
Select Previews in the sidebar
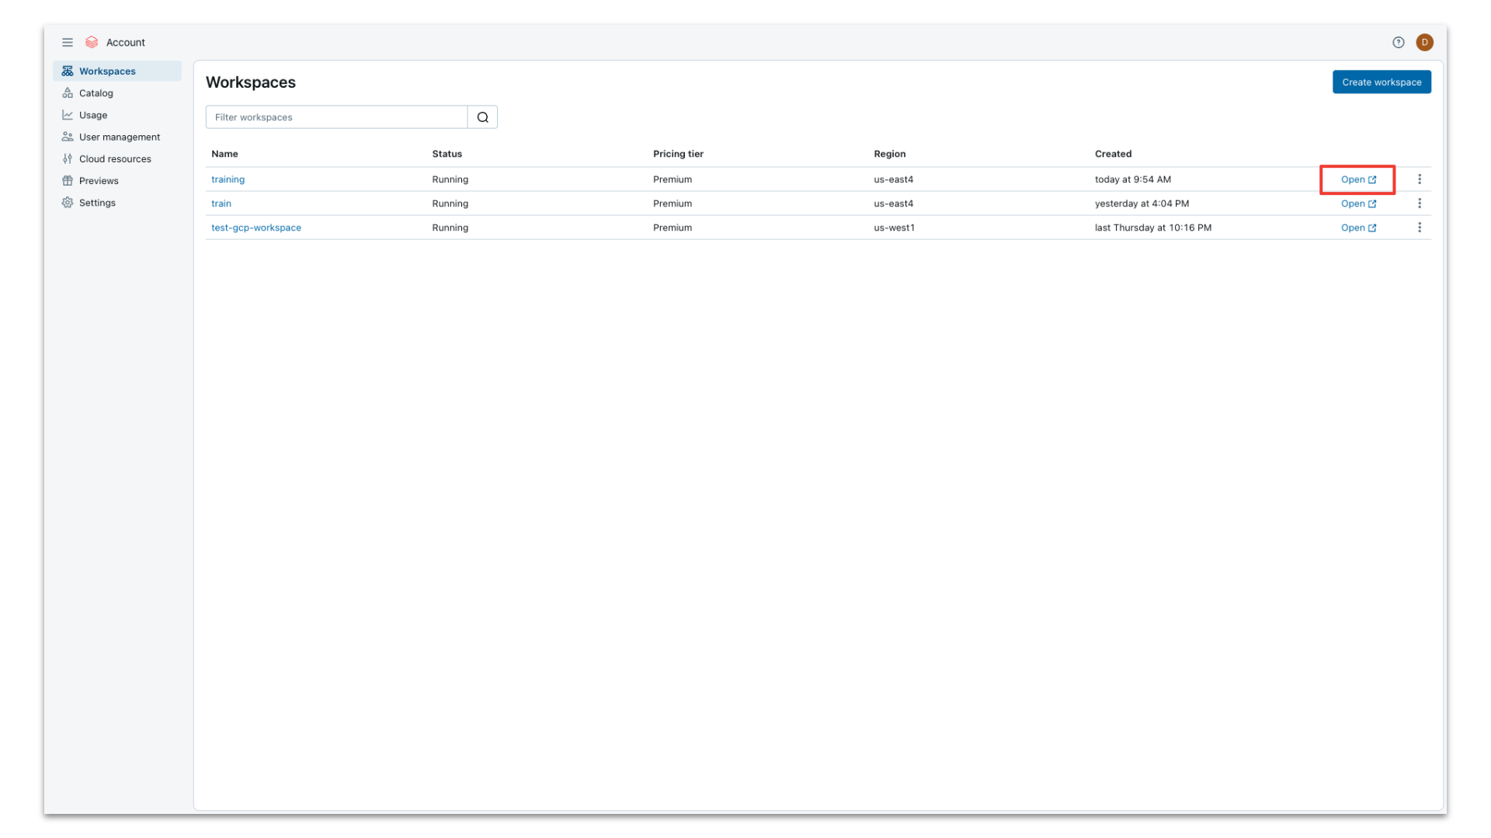coord(99,181)
